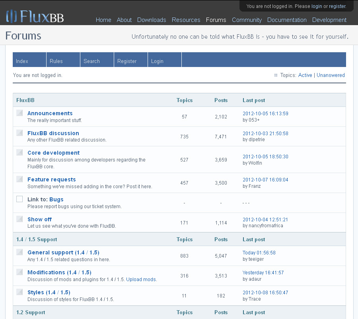Click the login link in the header notice

coord(317,6)
